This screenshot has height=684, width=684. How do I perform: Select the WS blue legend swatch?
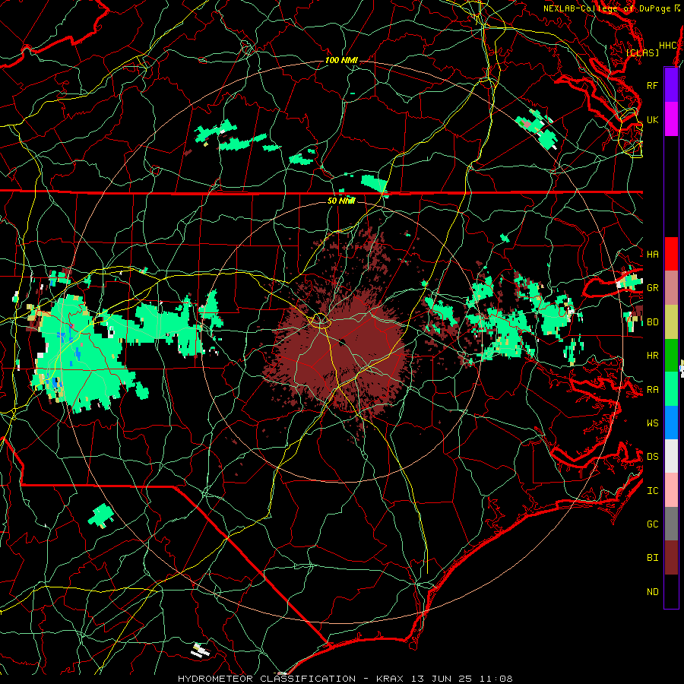(x=671, y=423)
